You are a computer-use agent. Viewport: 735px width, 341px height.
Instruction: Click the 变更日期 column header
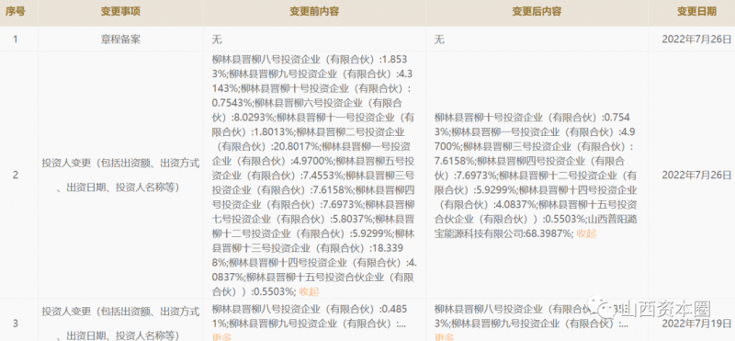pyautogui.click(x=696, y=12)
